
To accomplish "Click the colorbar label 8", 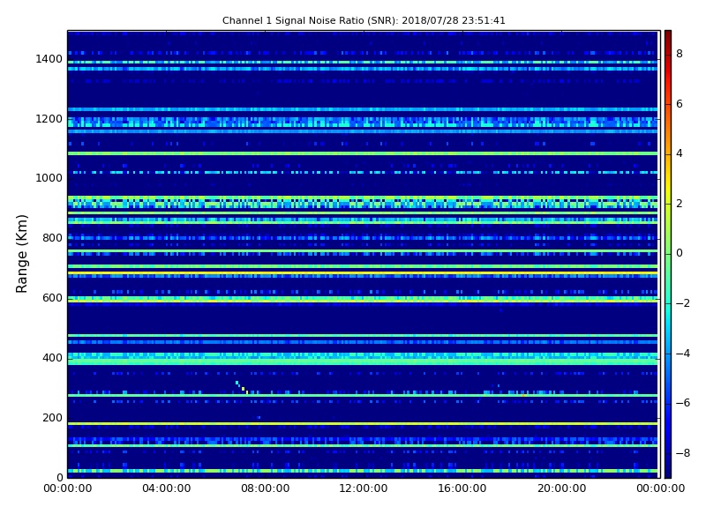I will [x=680, y=54].
